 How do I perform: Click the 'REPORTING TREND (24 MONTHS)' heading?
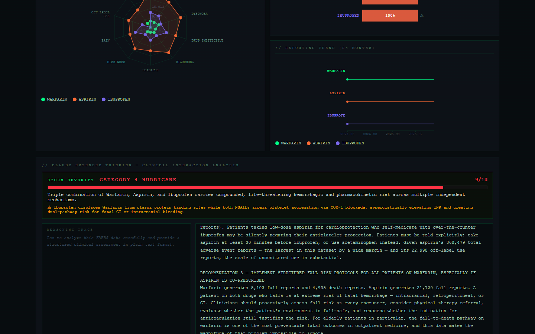[325, 48]
